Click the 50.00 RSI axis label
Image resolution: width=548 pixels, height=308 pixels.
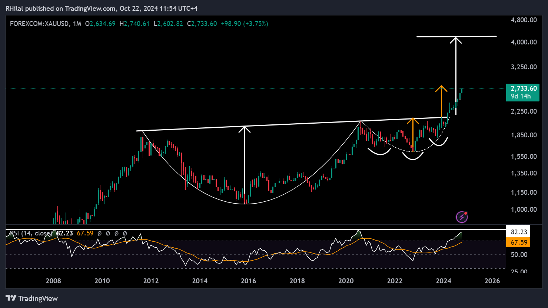[x=519, y=255]
